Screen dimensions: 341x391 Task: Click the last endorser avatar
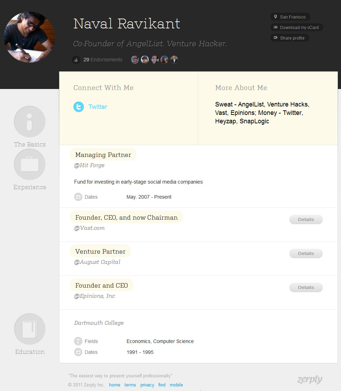174,60
